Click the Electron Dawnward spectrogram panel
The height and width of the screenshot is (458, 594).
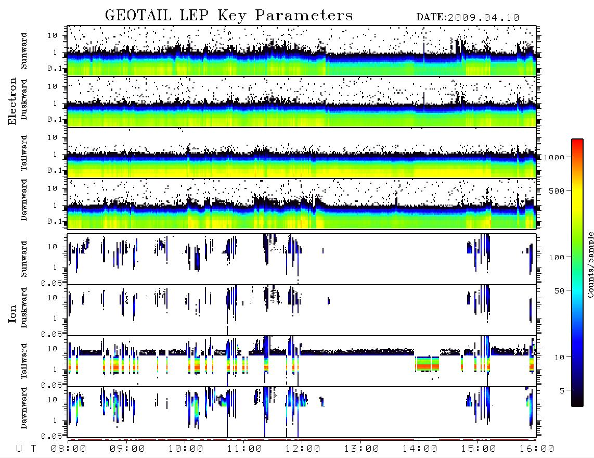tap(302, 204)
